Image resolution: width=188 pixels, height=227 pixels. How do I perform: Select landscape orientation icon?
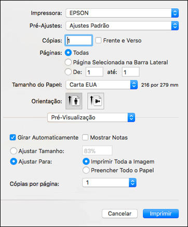(96, 101)
